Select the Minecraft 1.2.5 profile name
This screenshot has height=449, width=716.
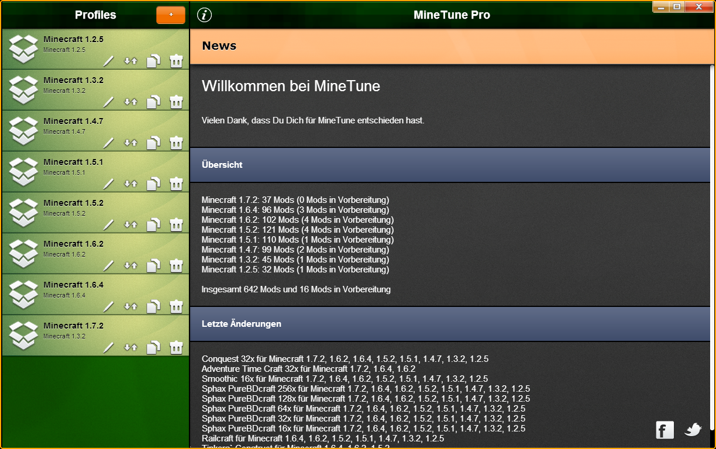coord(73,39)
